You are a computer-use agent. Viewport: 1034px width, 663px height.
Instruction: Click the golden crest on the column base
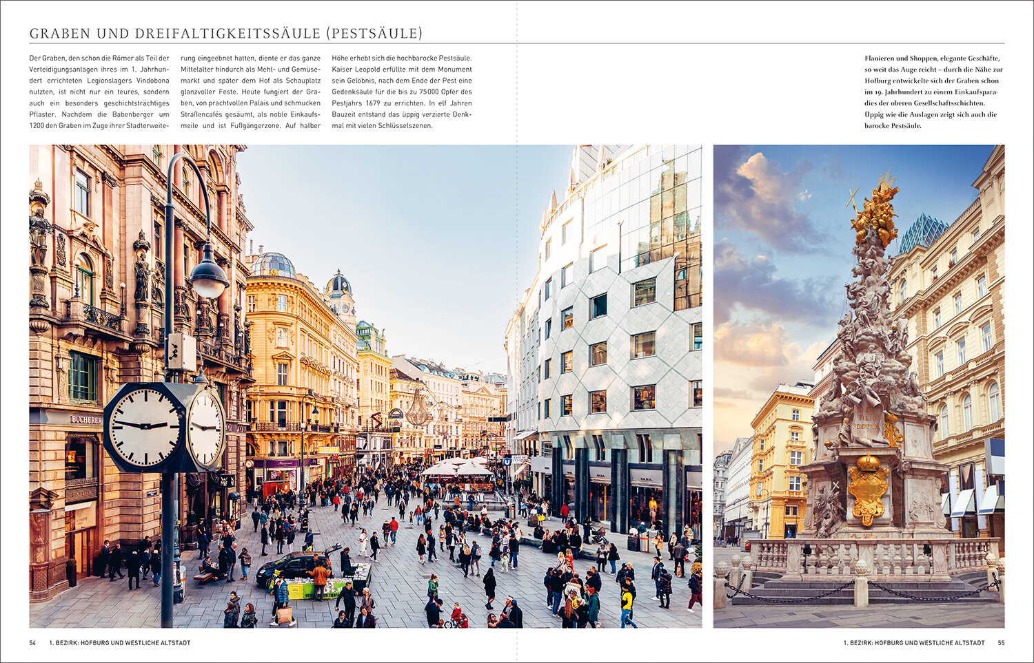[x=868, y=488]
